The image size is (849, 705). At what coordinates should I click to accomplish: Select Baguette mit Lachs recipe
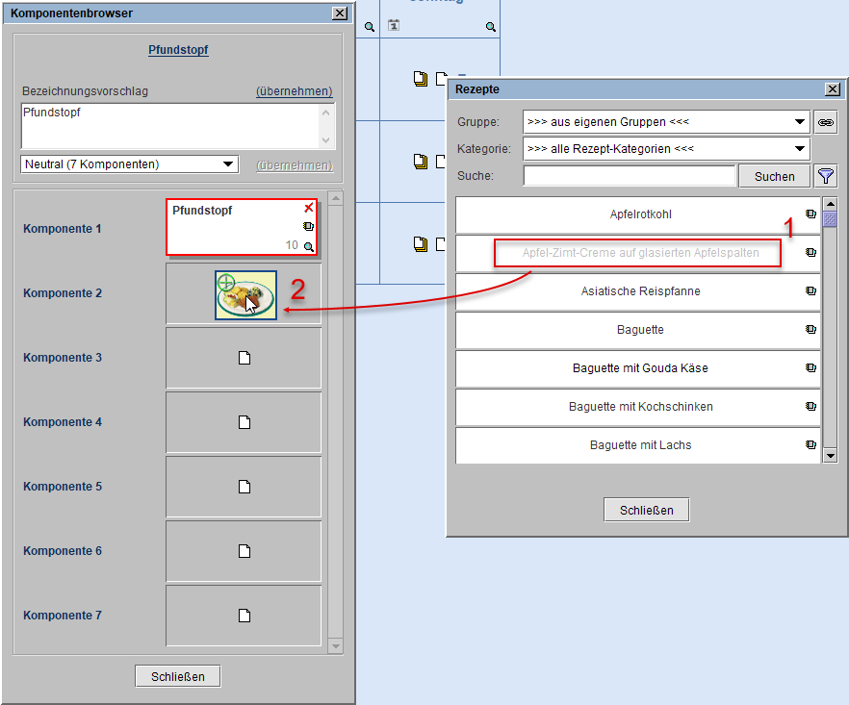[x=638, y=444]
